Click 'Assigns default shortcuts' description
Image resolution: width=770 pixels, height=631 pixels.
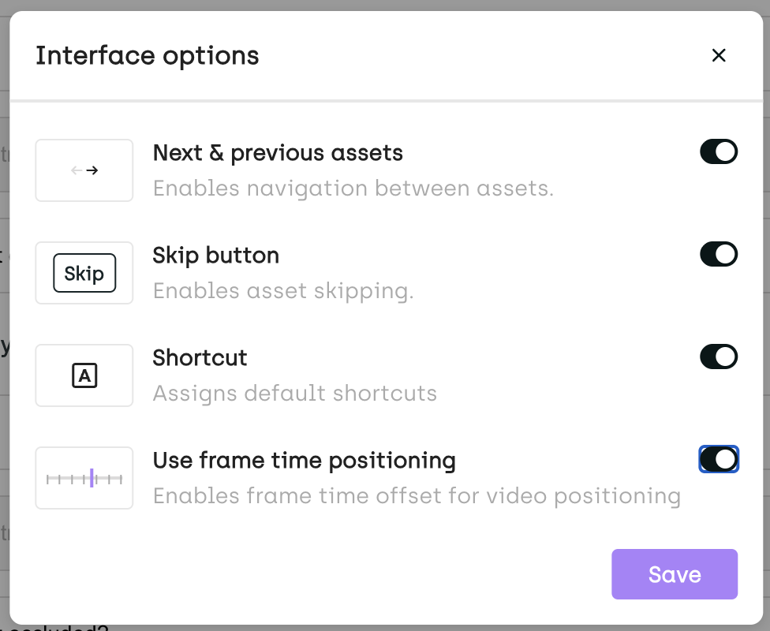(x=294, y=393)
